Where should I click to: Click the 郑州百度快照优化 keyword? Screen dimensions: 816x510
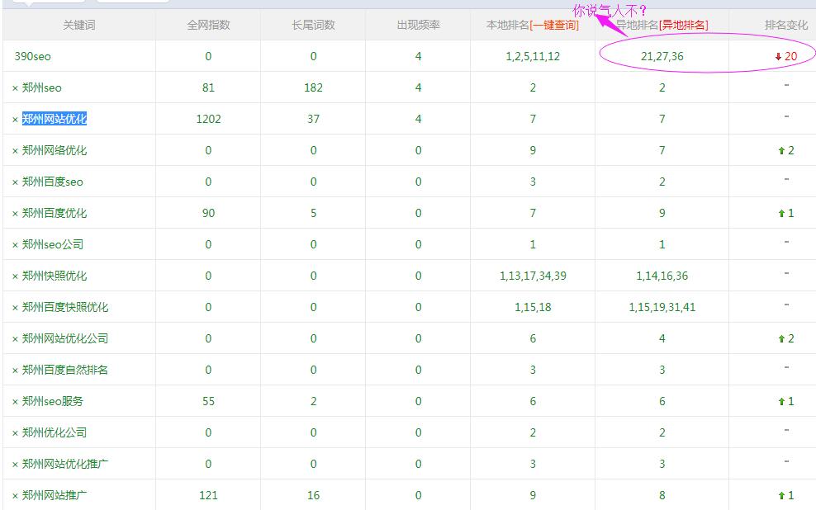click(65, 308)
